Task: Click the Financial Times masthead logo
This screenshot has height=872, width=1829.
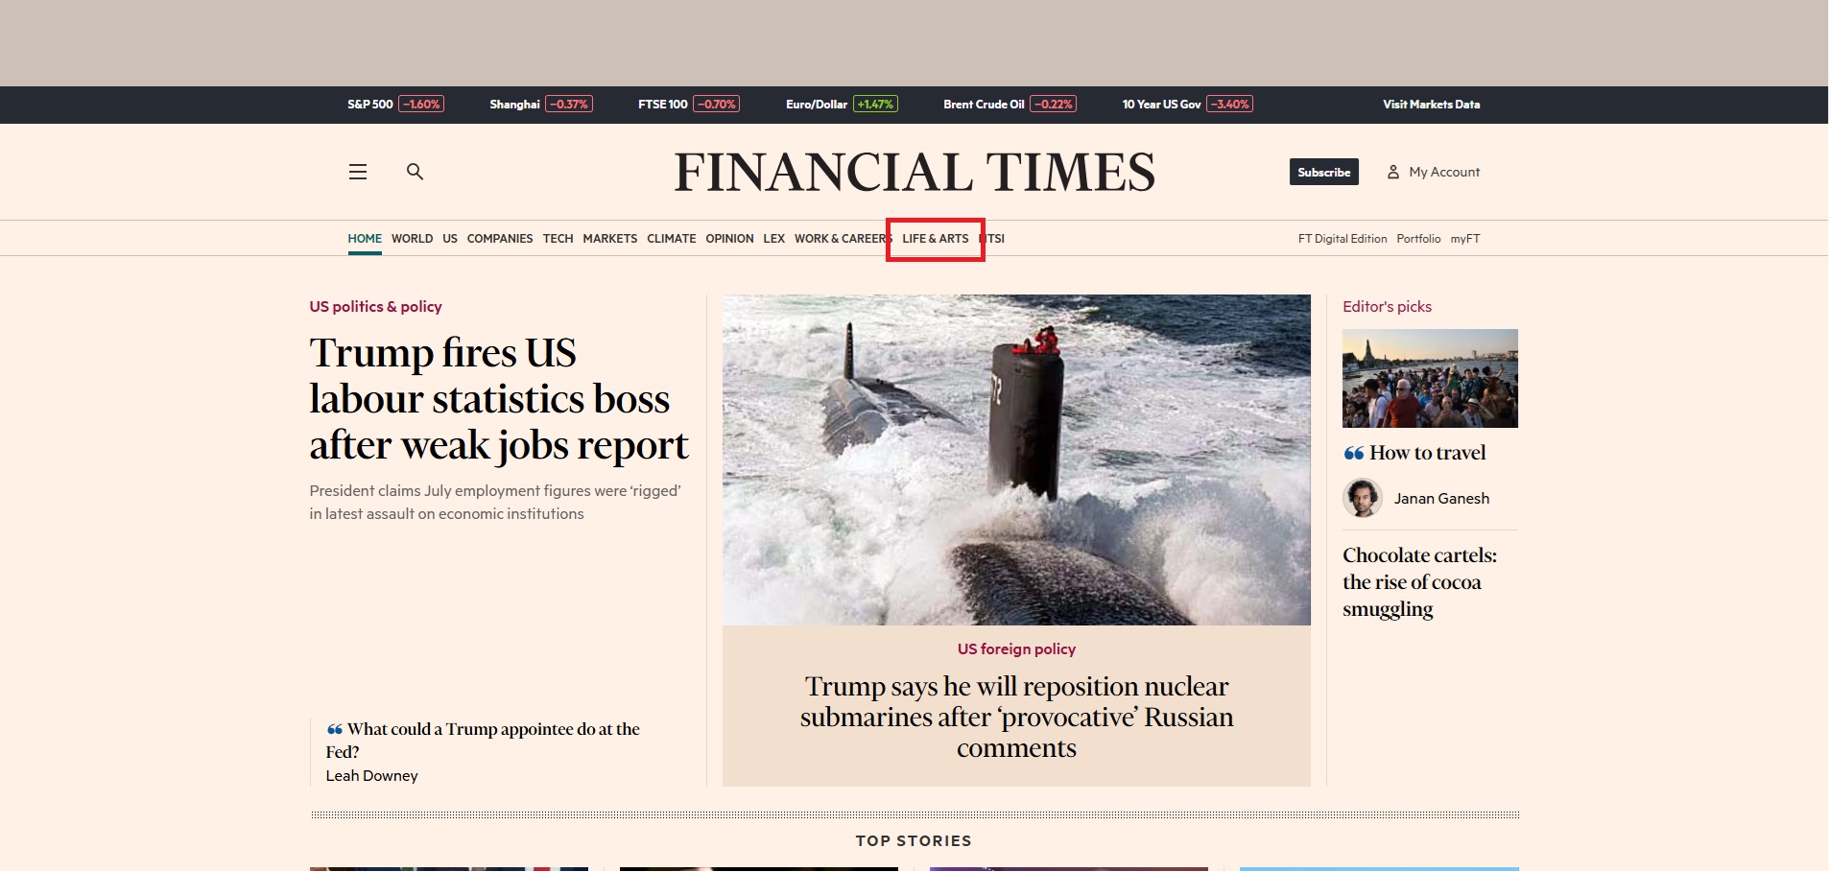Action: 914,173
